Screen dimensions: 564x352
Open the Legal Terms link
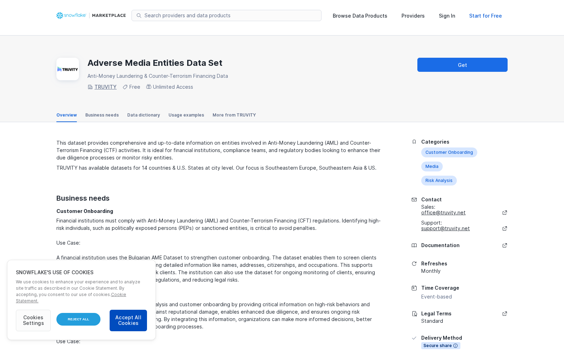pos(436,314)
